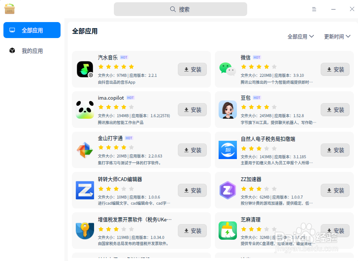Expand the 全部应用 filter dropdown
This screenshot has height=261, width=358.
click(x=301, y=36)
